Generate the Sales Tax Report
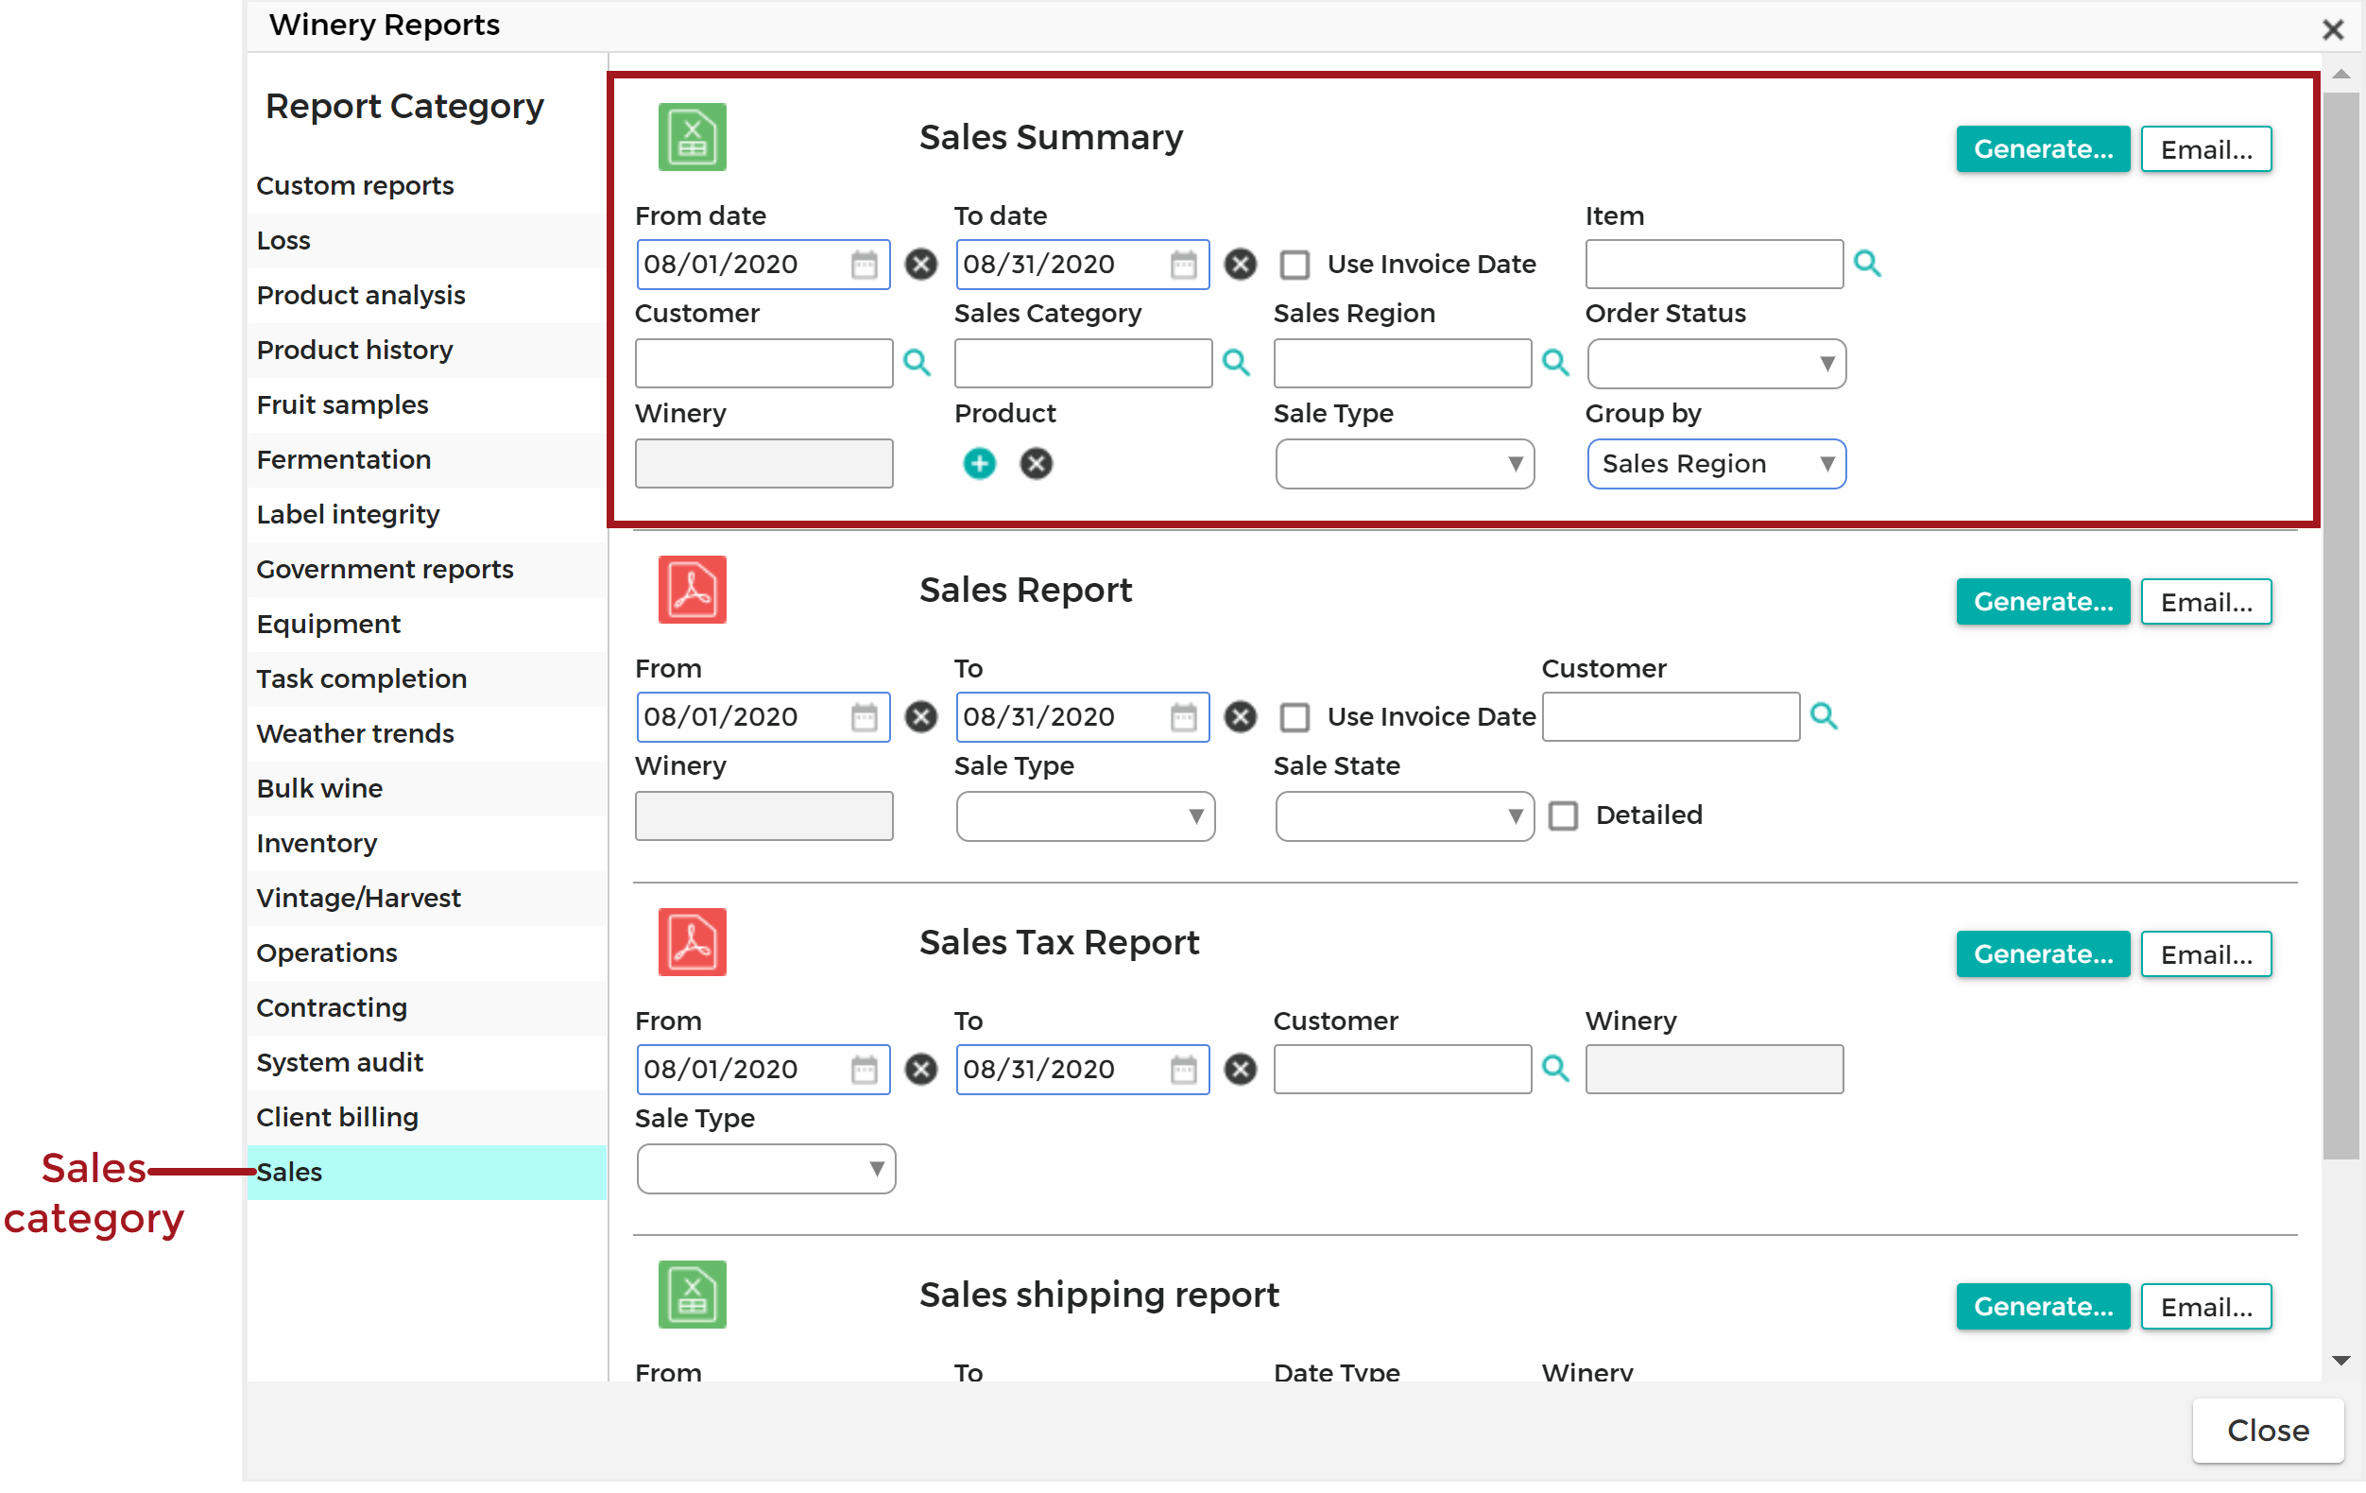The image size is (2366, 1493). (x=2042, y=954)
